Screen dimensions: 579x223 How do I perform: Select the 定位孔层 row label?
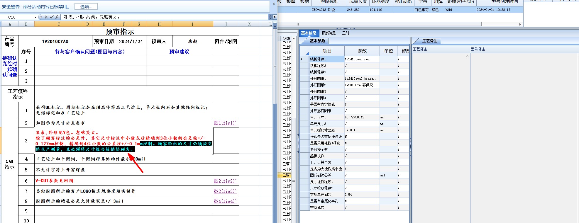(327, 207)
